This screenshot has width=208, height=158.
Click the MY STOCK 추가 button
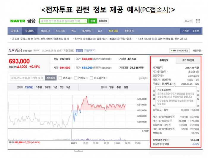click(179, 51)
